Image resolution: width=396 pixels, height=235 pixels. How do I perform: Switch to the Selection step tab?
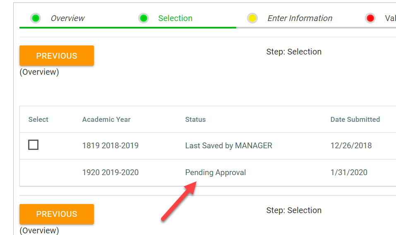point(175,18)
